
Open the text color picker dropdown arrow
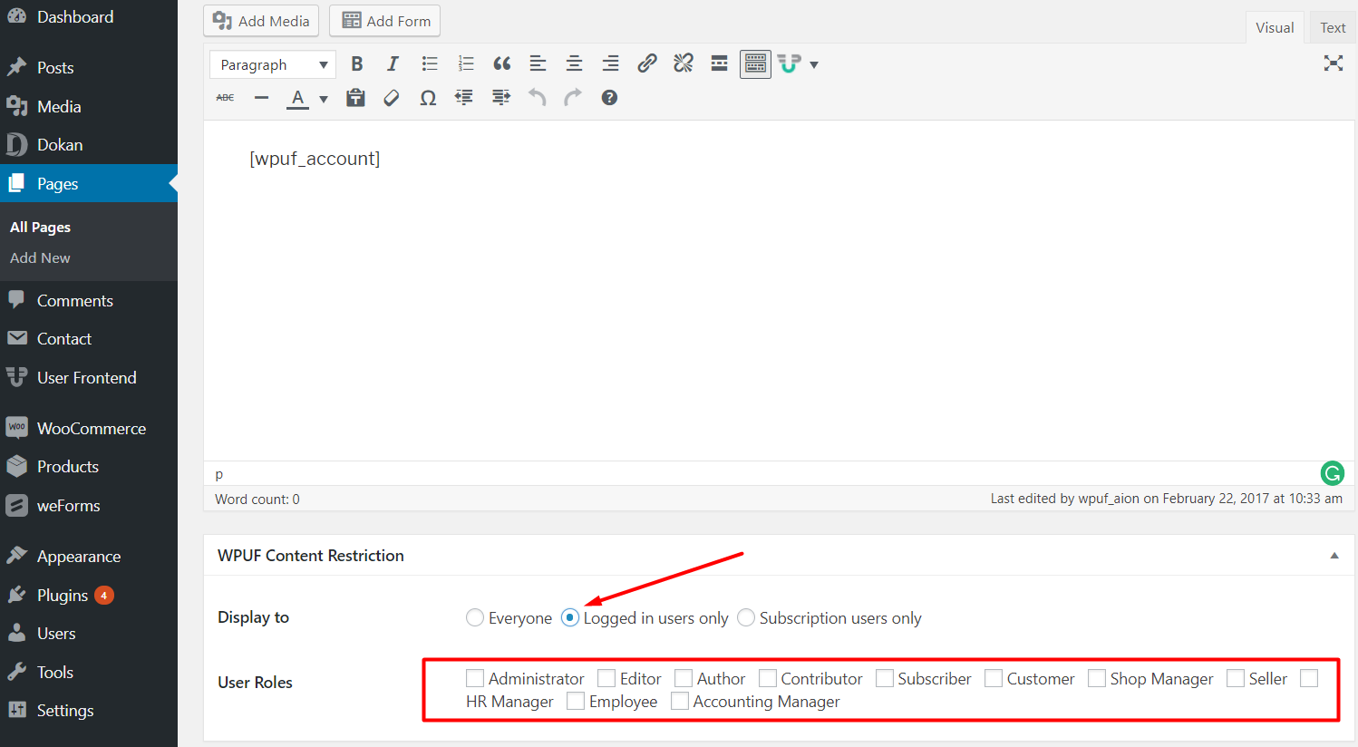click(x=324, y=99)
